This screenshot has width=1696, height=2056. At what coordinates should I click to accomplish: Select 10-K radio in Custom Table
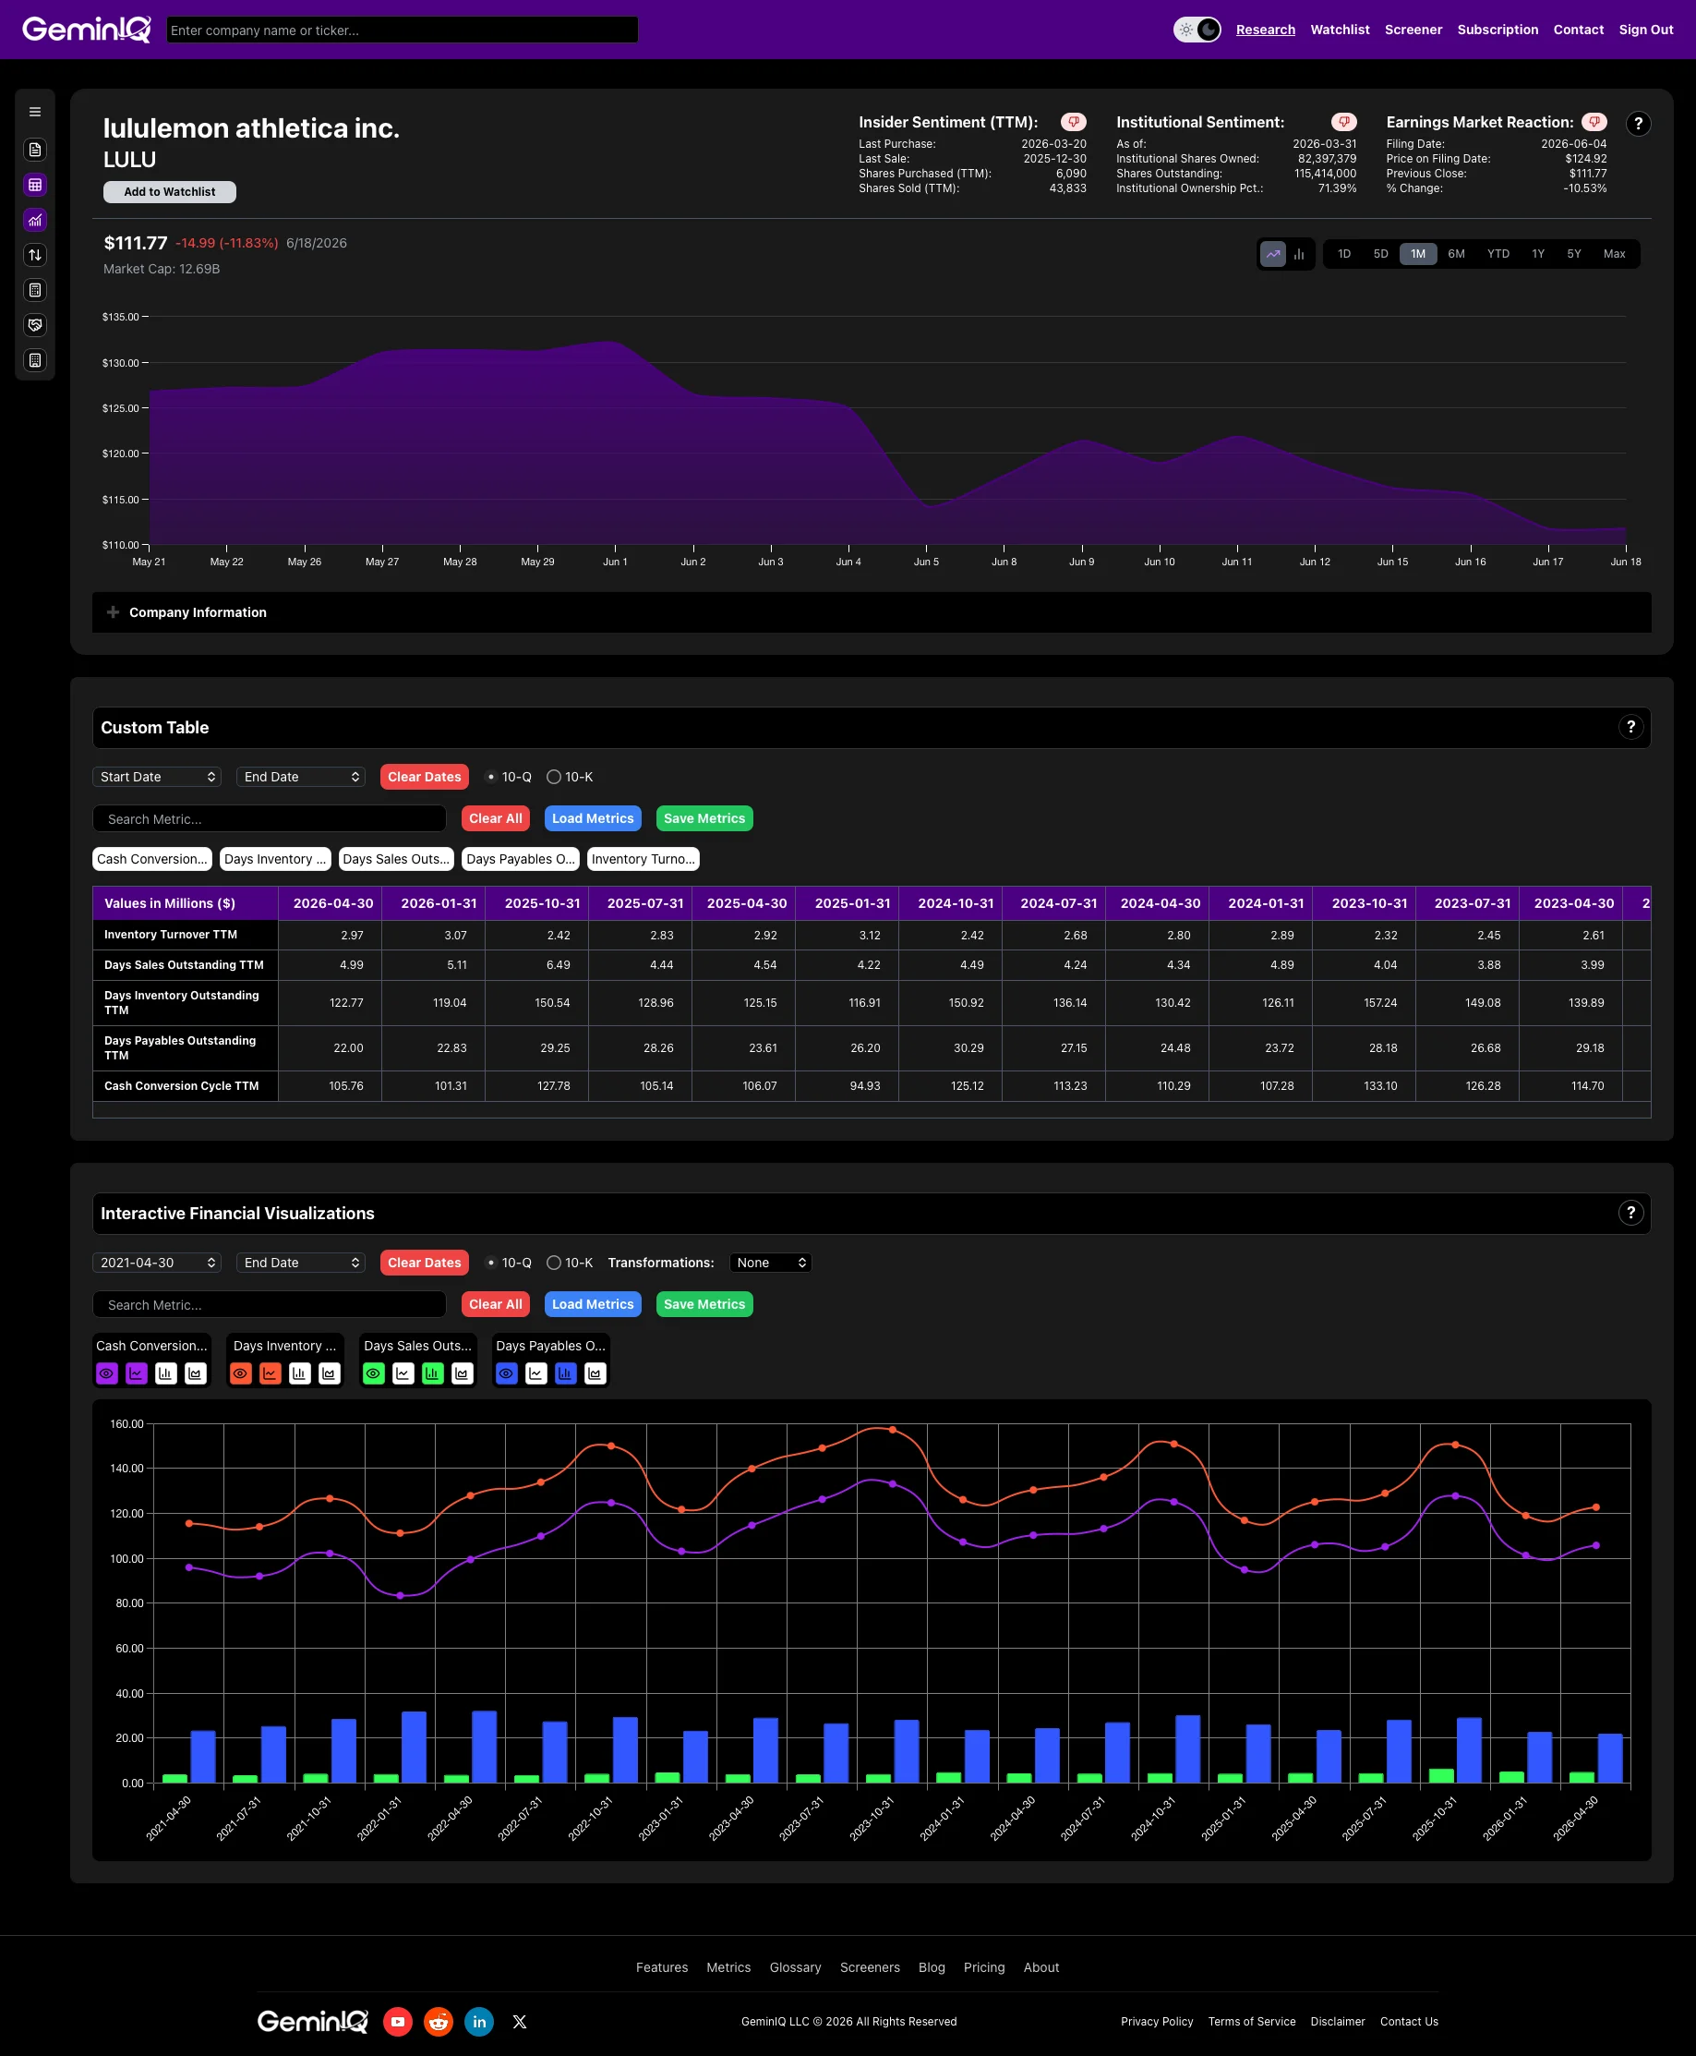554,777
